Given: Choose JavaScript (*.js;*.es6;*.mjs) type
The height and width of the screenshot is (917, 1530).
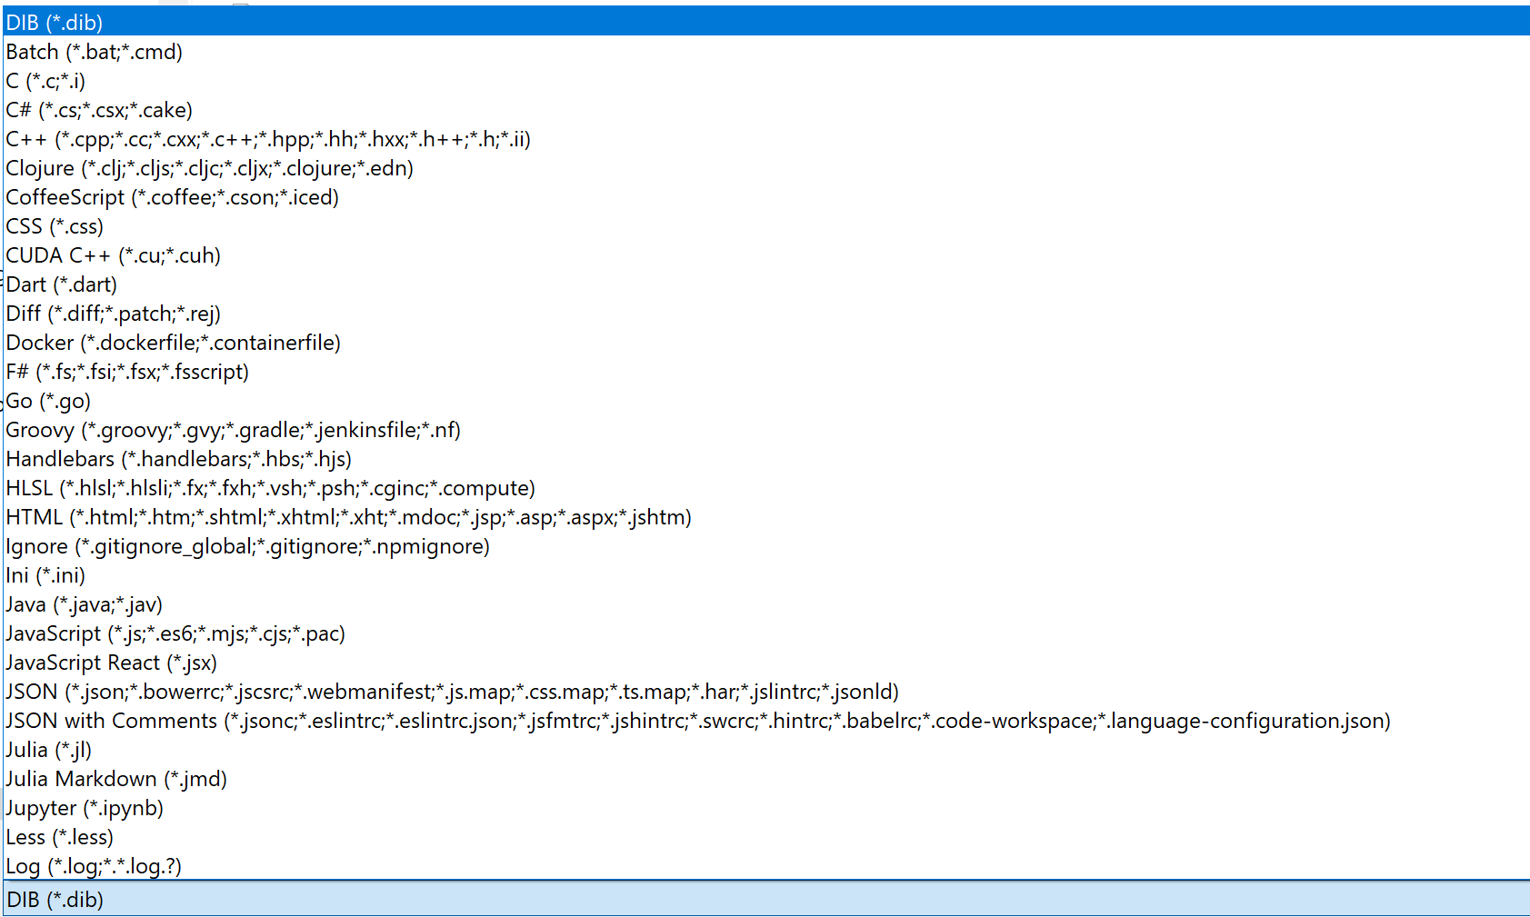Looking at the screenshot, I should pyautogui.click(x=766, y=633).
